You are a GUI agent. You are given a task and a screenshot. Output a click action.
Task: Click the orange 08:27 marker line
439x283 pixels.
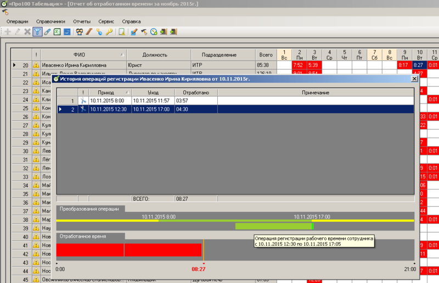pos(204,250)
